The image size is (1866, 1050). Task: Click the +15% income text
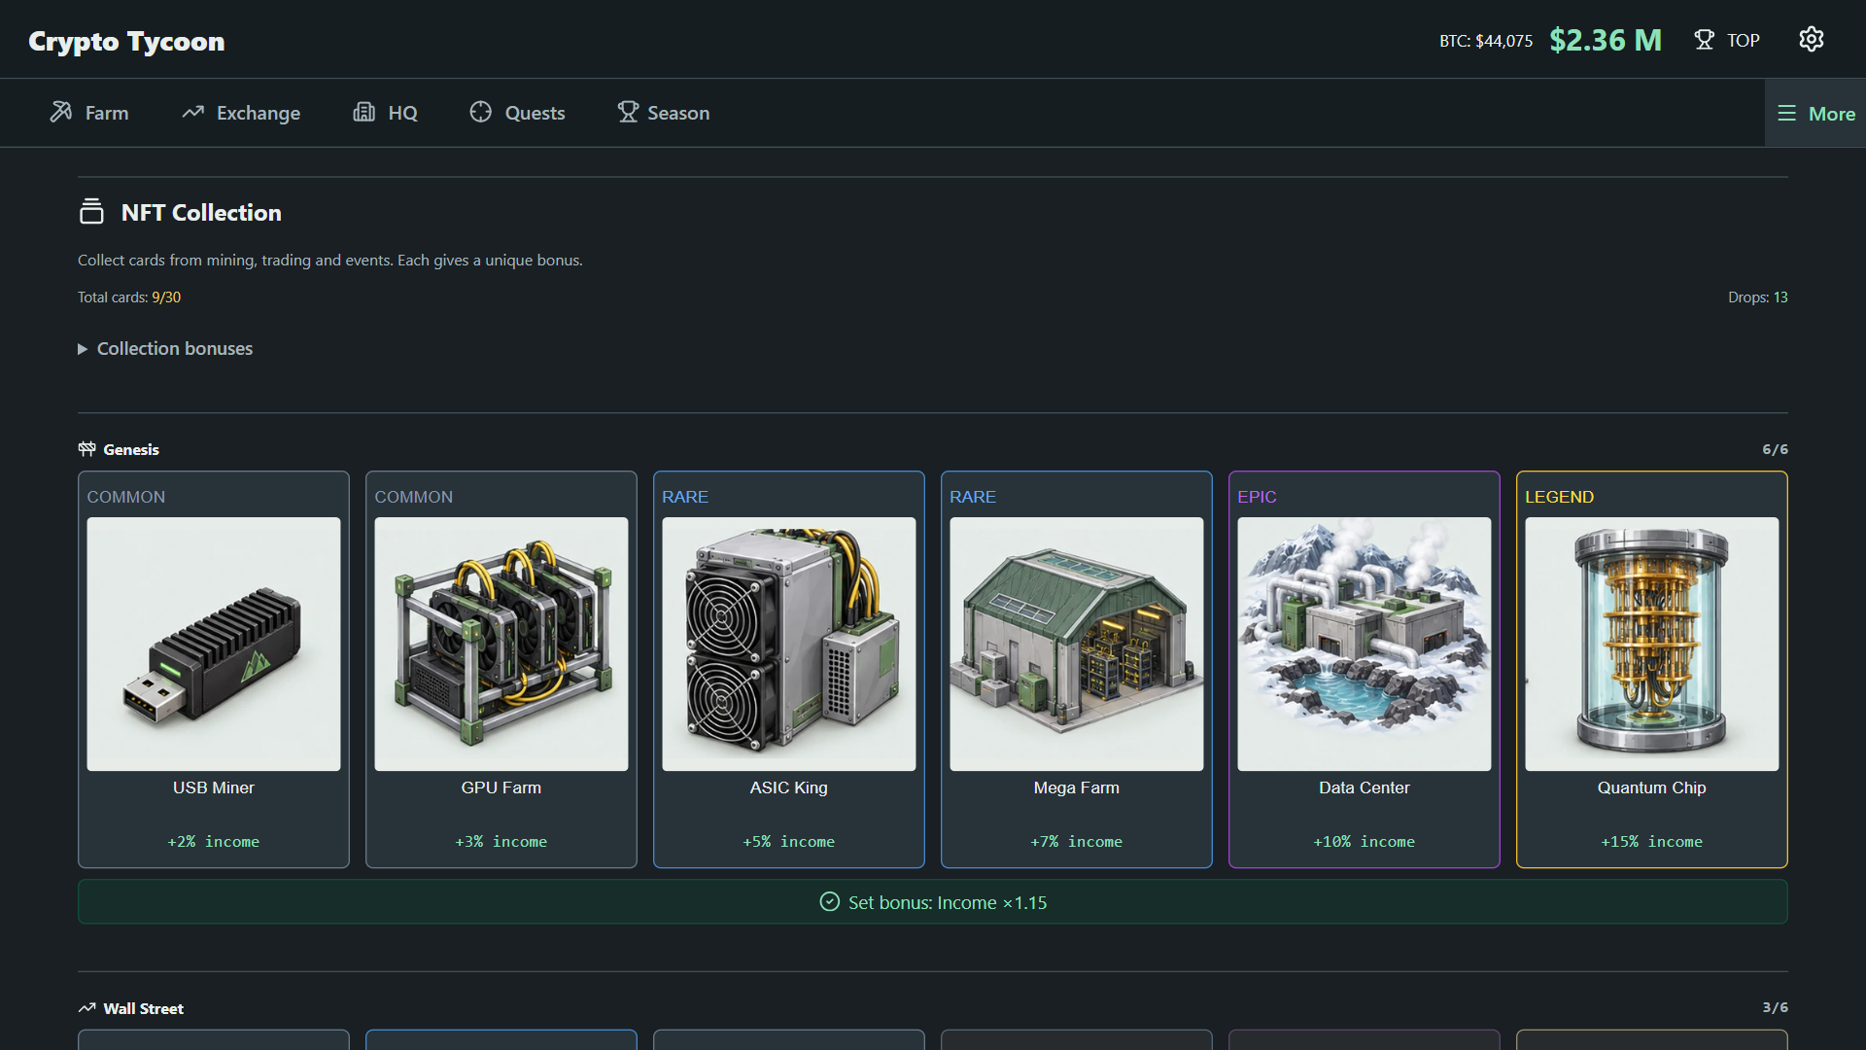click(1652, 841)
